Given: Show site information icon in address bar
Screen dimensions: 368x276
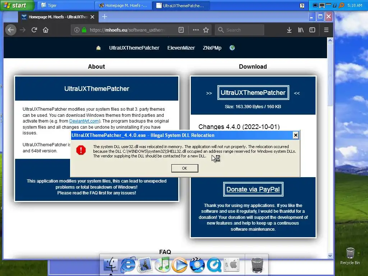Looking at the screenshot, I should click(77, 30).
